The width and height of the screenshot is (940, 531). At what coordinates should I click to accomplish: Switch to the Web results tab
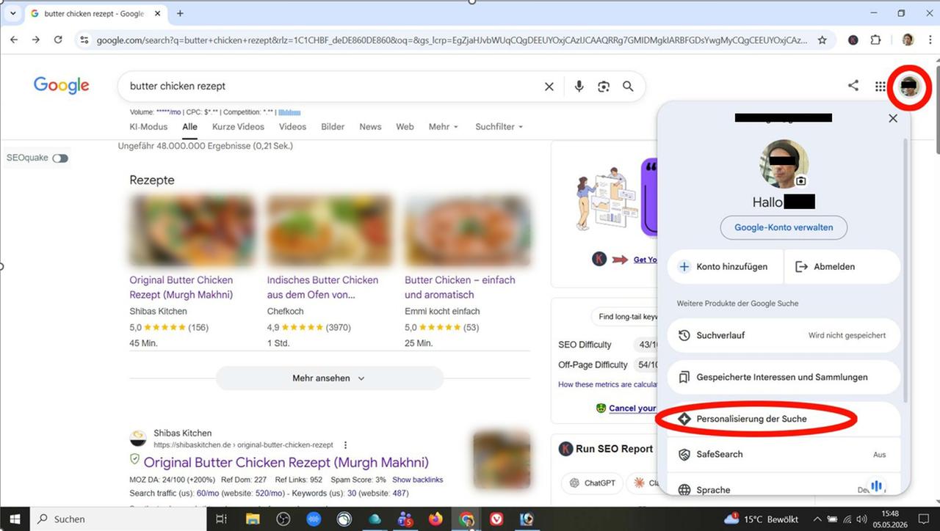point(405,127)
